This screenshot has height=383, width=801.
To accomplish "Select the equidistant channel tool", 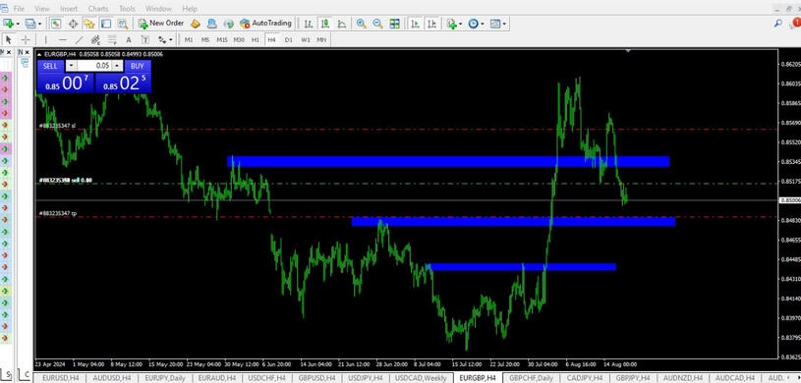I will 95,39.
